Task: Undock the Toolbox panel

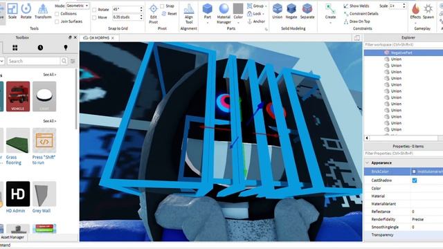Action: [70, 37]
